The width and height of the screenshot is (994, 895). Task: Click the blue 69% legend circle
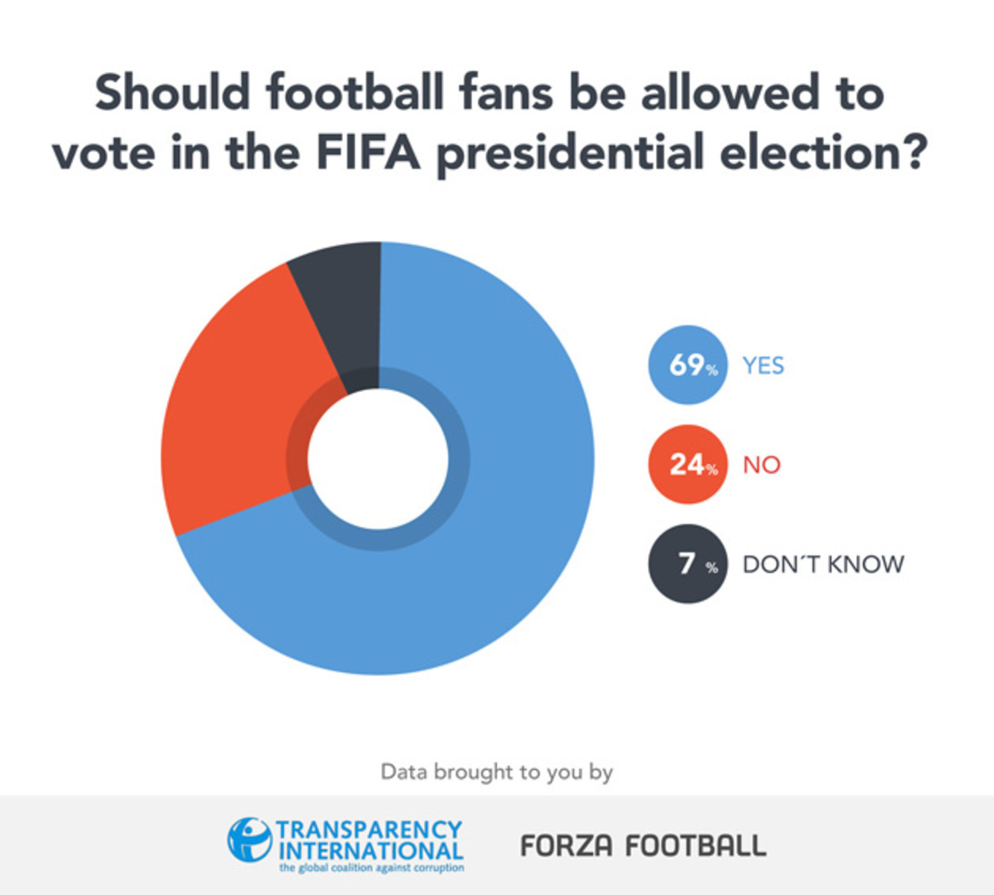pyautogui.click(x=688, y=365)
